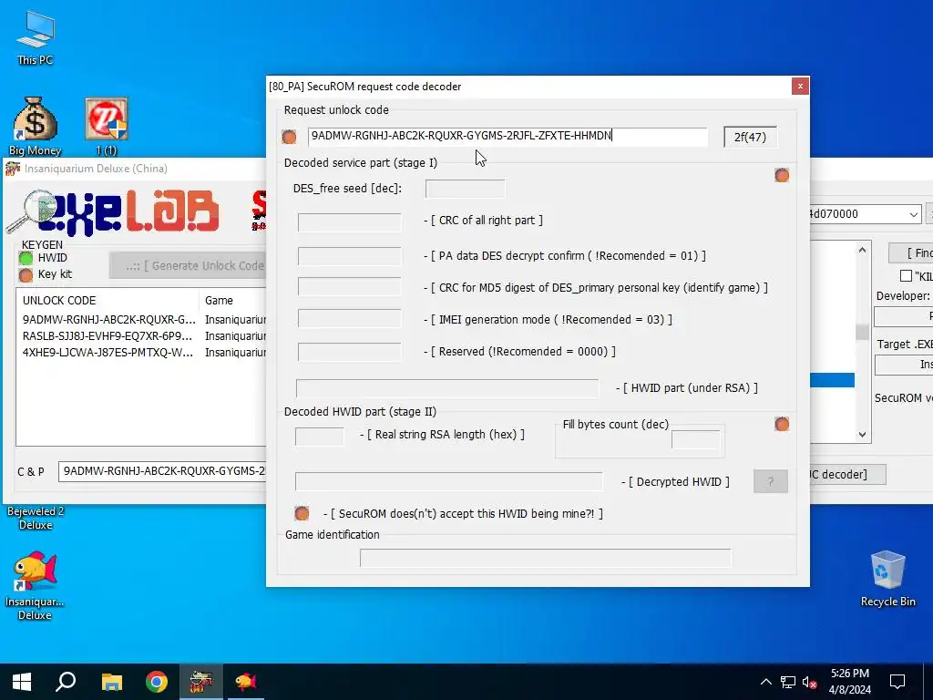The width and height of the screenshot is (933, 700).
Task: Close the SecuROM request code decoder dialog
Action: click(x=800, y=87)
